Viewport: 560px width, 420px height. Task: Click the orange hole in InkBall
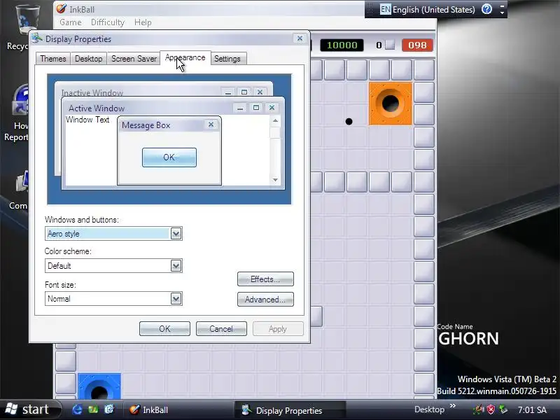tap(391, 104)
